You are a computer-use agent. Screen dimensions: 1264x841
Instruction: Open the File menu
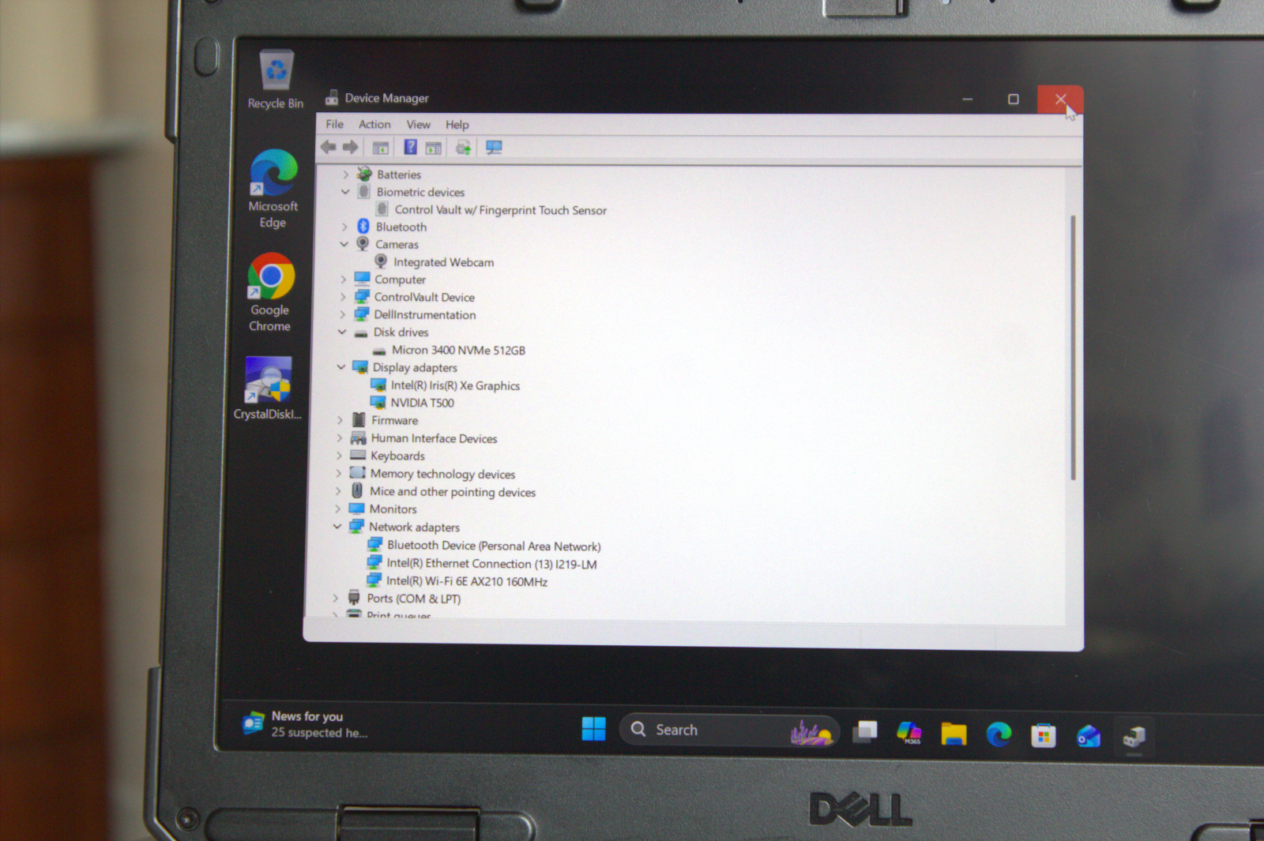click(335, 124)
